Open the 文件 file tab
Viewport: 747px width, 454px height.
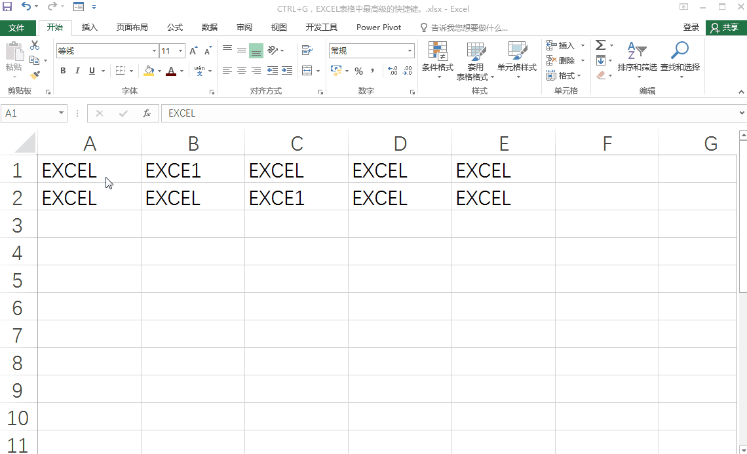click(16, 28)
